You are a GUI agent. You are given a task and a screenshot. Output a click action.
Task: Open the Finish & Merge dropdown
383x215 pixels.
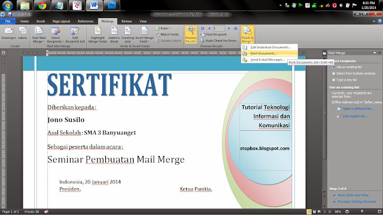247,35
